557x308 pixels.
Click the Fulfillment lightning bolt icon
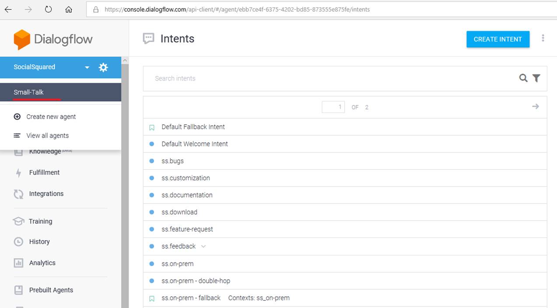[x=18, y=173]
